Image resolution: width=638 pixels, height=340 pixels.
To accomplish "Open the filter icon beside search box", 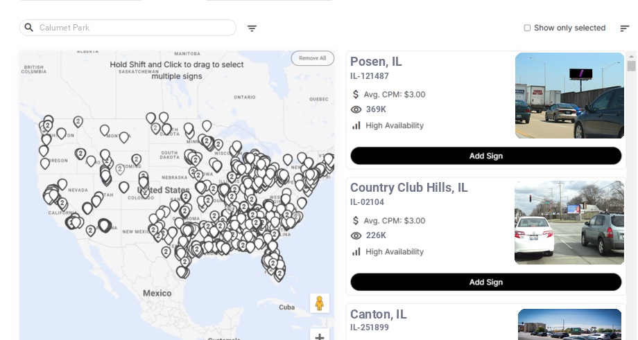I will (x=252, y=28).
